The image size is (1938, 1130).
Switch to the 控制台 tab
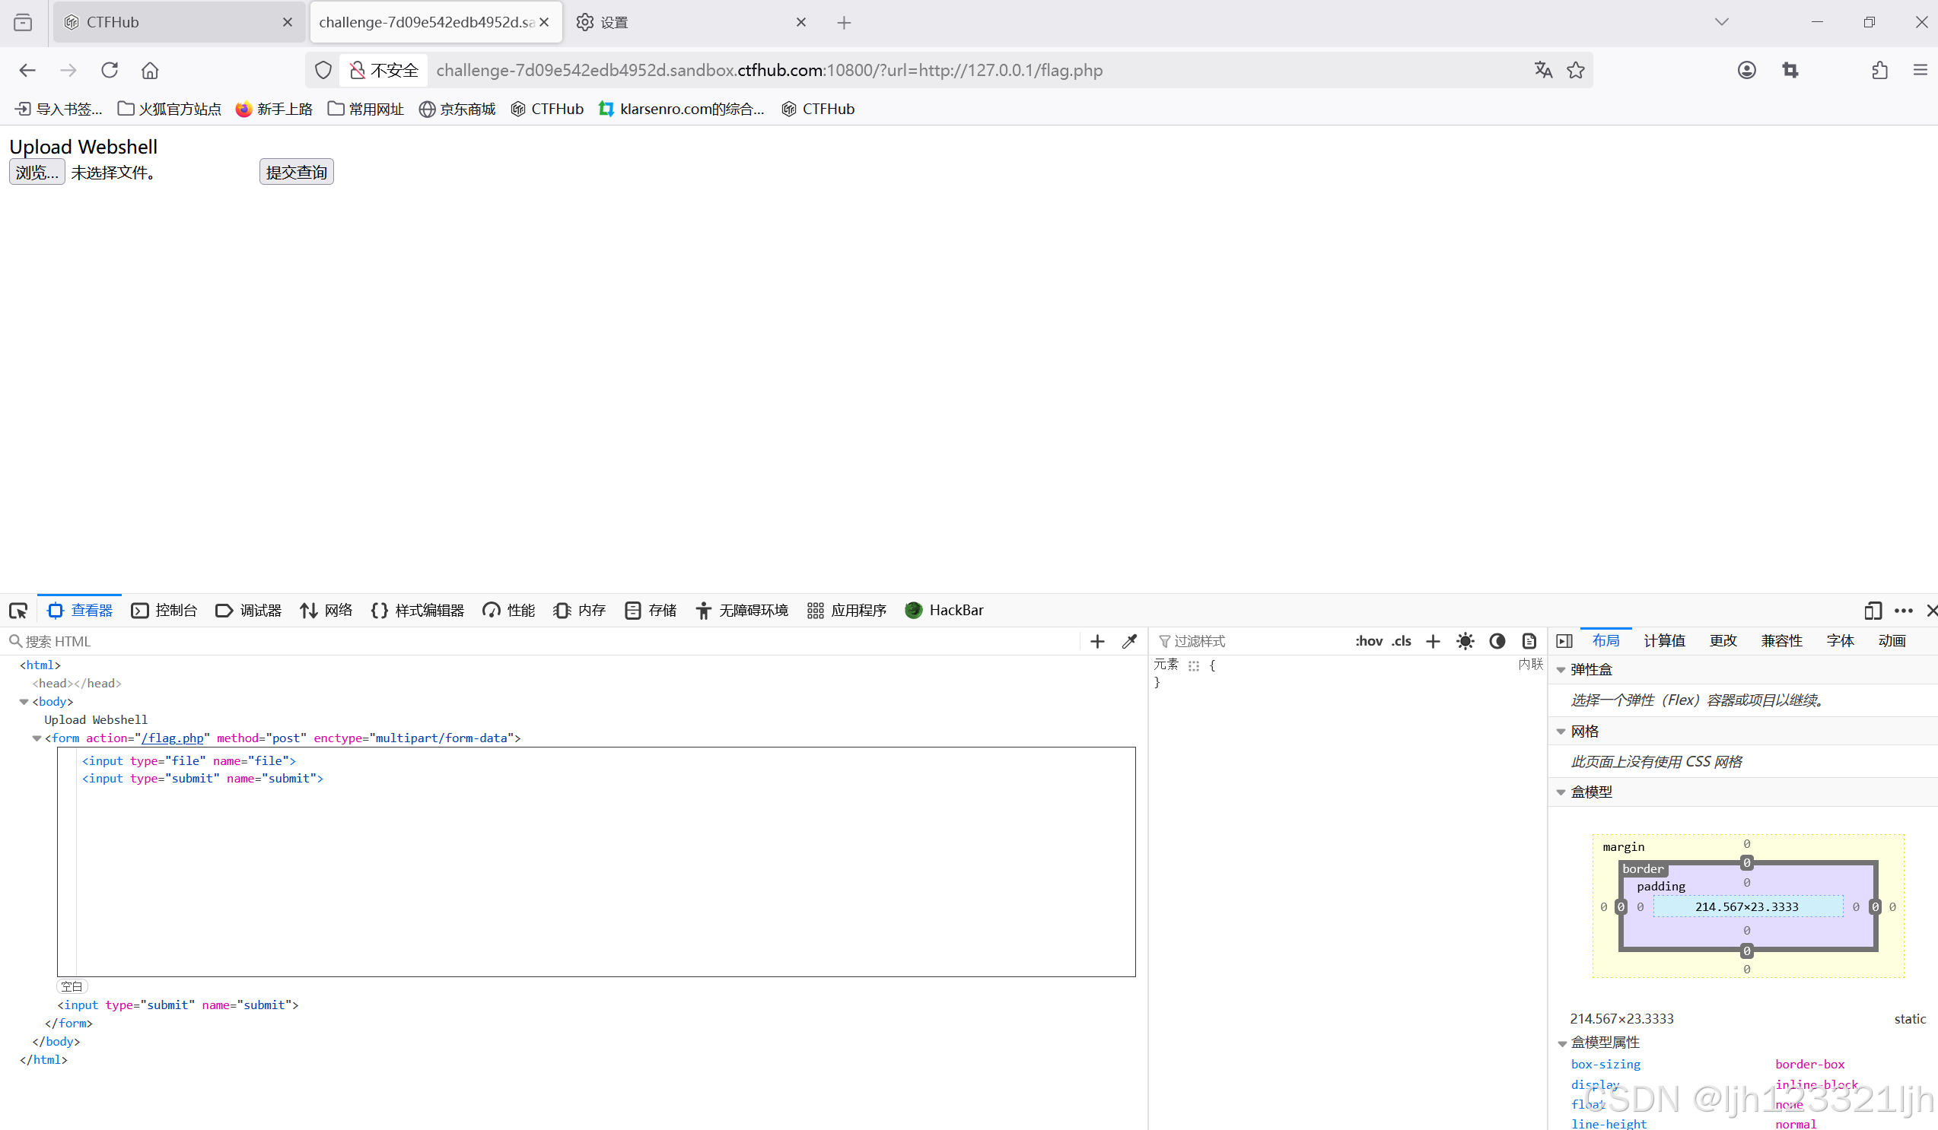164,611
